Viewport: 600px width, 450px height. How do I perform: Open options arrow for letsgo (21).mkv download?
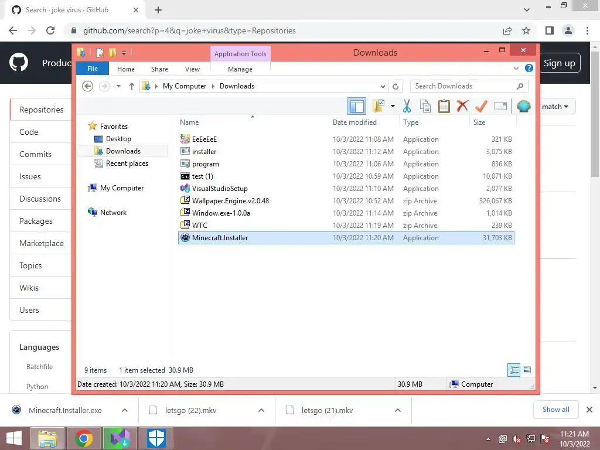tap(398, 410)
